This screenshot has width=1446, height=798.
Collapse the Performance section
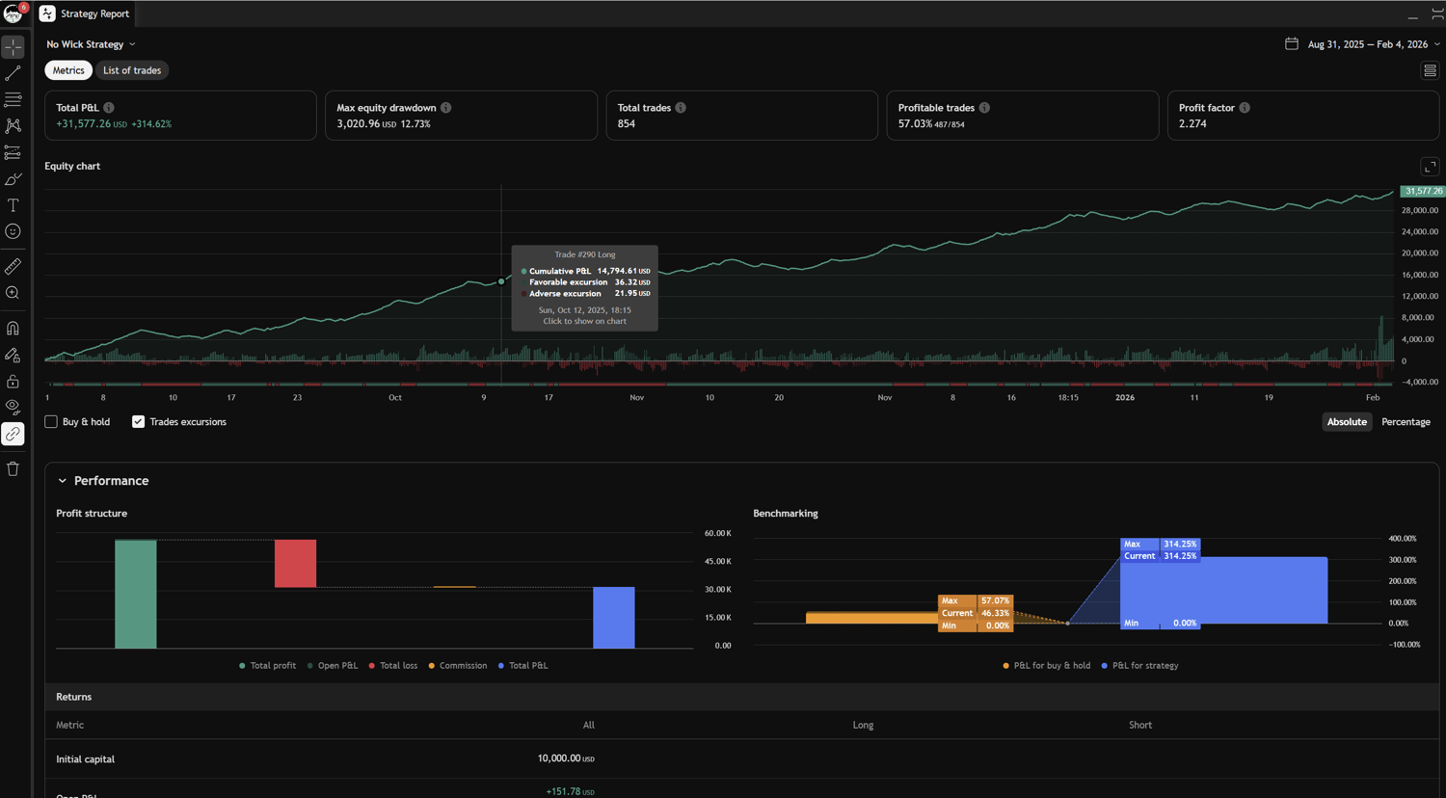(63, 481)
